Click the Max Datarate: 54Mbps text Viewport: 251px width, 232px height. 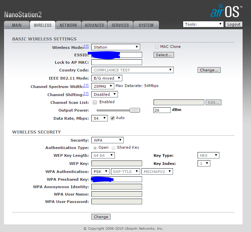pos(137,86)
